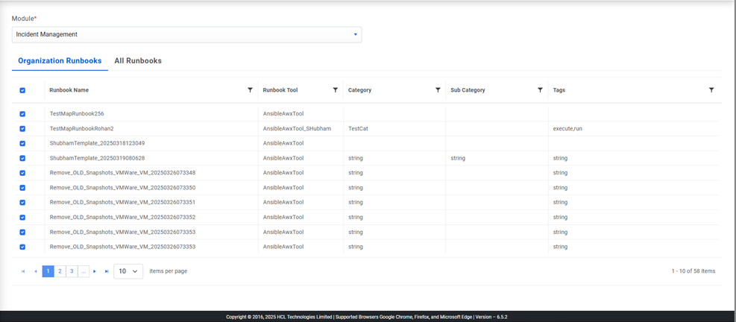Toggle the select-all header checkbox
736x322 pixels.
(22, 91)
